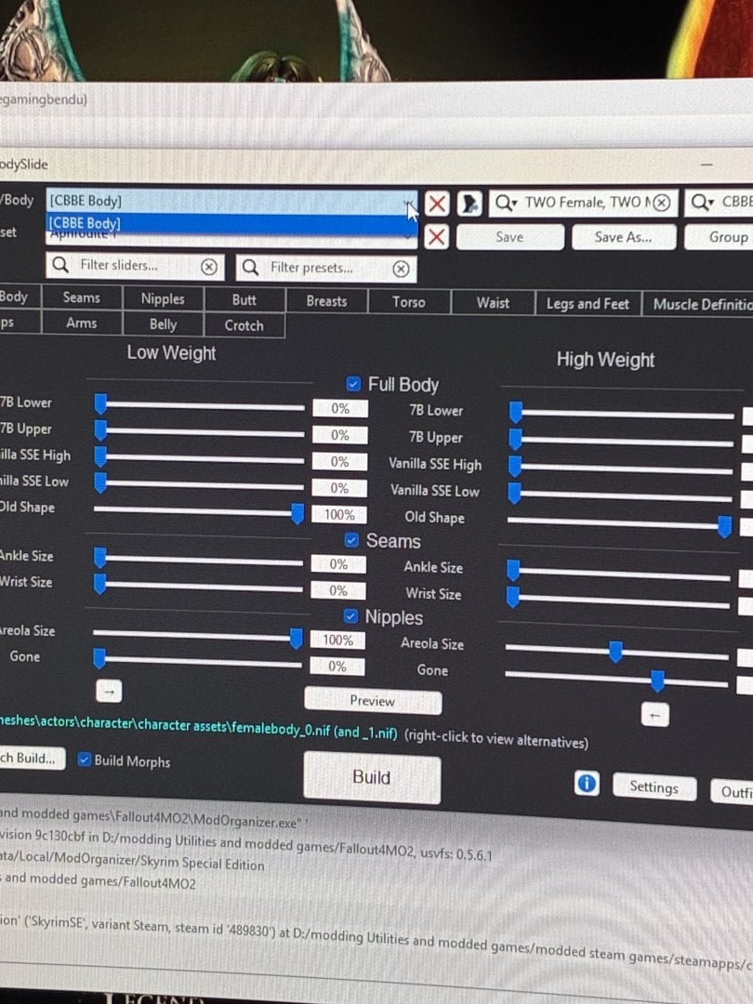Click the Build button

click(x=371, y=777)
